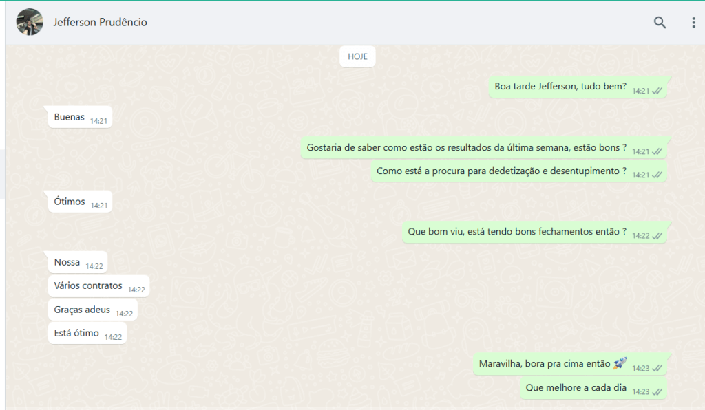Click the 'Boa tarde Jefferson, tudo bem?' message
The image size is (705, 410).
pyautogui.click(x=560, y=87)
